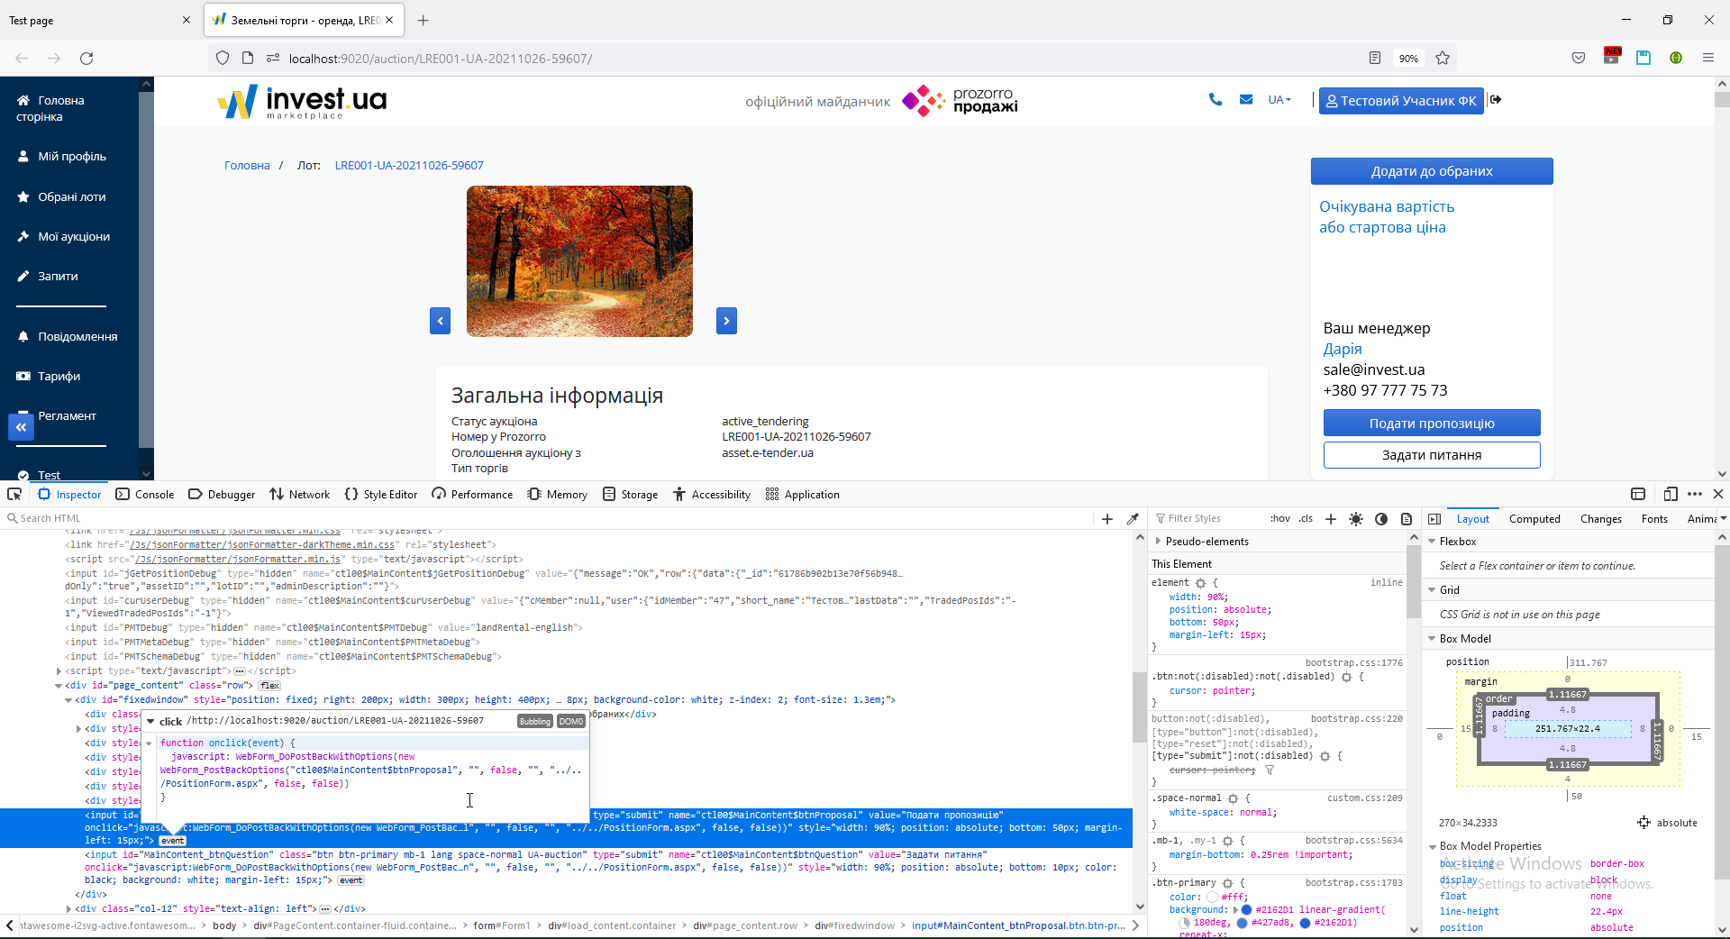This screenshot has width=1730, height=939.
Task: Show the next lot image
Action: click(x=726, y=321)
